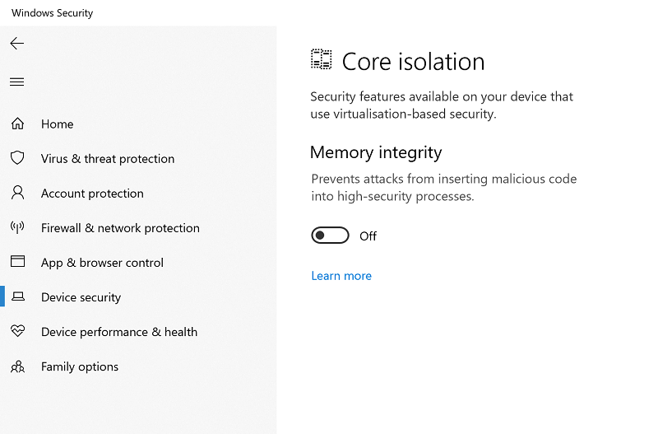Click the Virus & threat protection shield icon

(17, 158)
